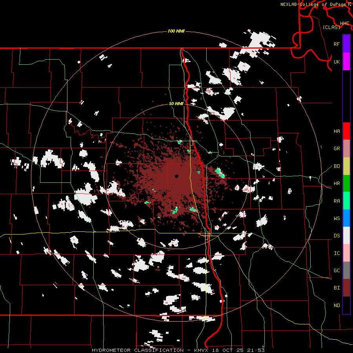The width and height of the screenshot is (353, 353).
Task: Click the GR legend label
Action: pos(337,149)
